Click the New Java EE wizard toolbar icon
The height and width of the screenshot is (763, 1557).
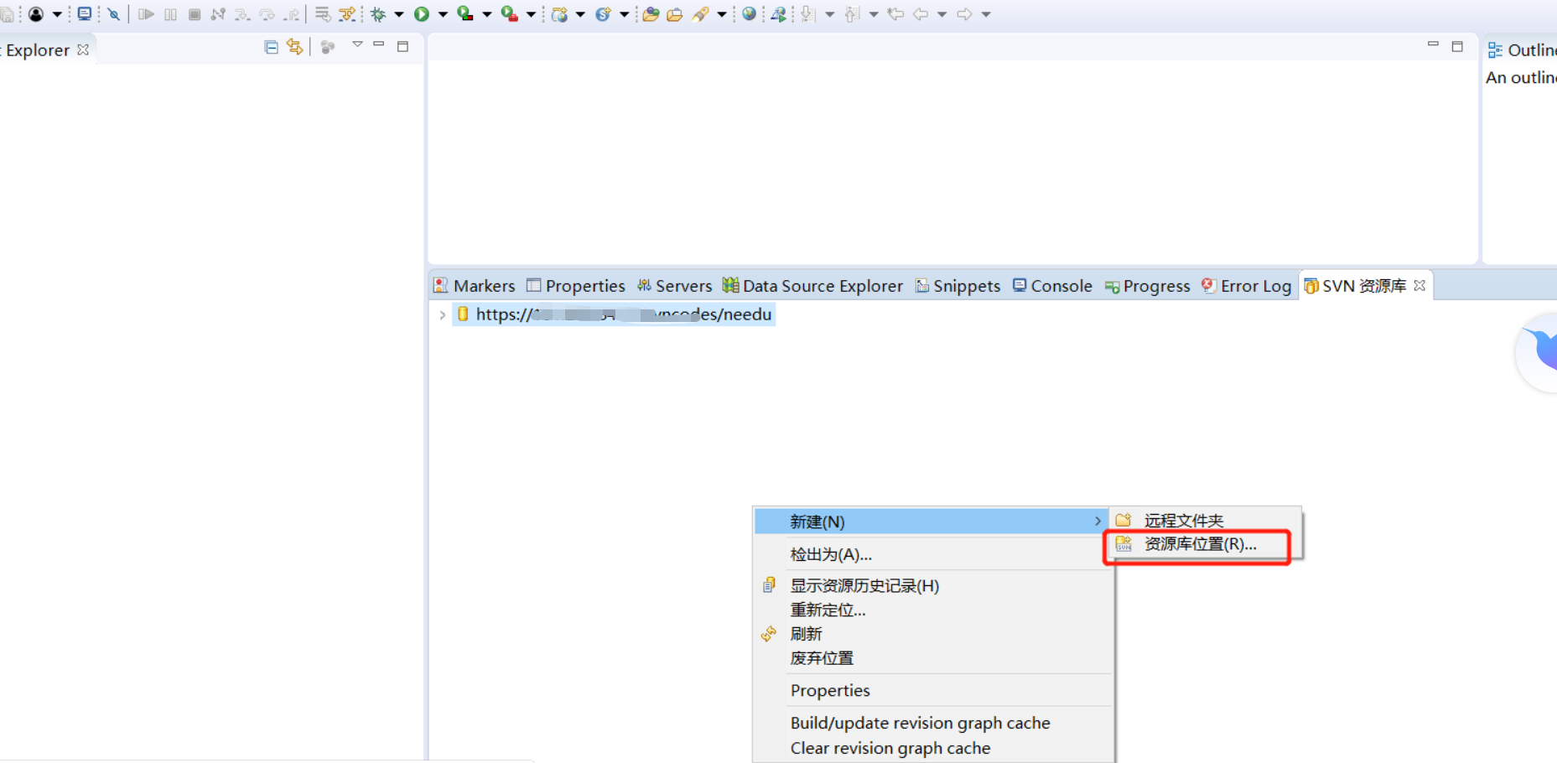pyautogui.click(x=564, y=13)
